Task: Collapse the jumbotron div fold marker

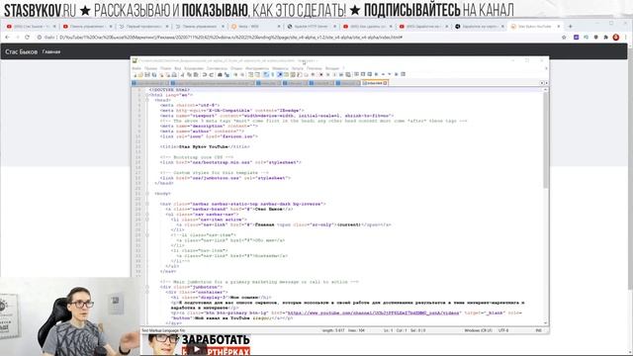Action: tap(147, 287)
